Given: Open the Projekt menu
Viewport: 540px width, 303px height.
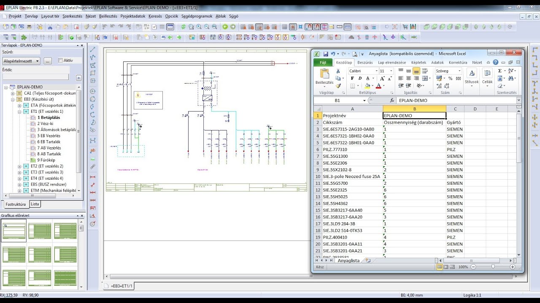Looking at the screenshot, I should point(15,16).
